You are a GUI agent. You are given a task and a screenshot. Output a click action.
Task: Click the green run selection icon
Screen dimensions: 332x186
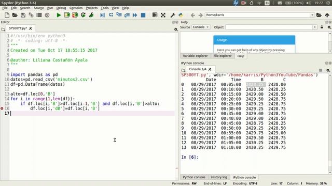click(x=91, y=15)
